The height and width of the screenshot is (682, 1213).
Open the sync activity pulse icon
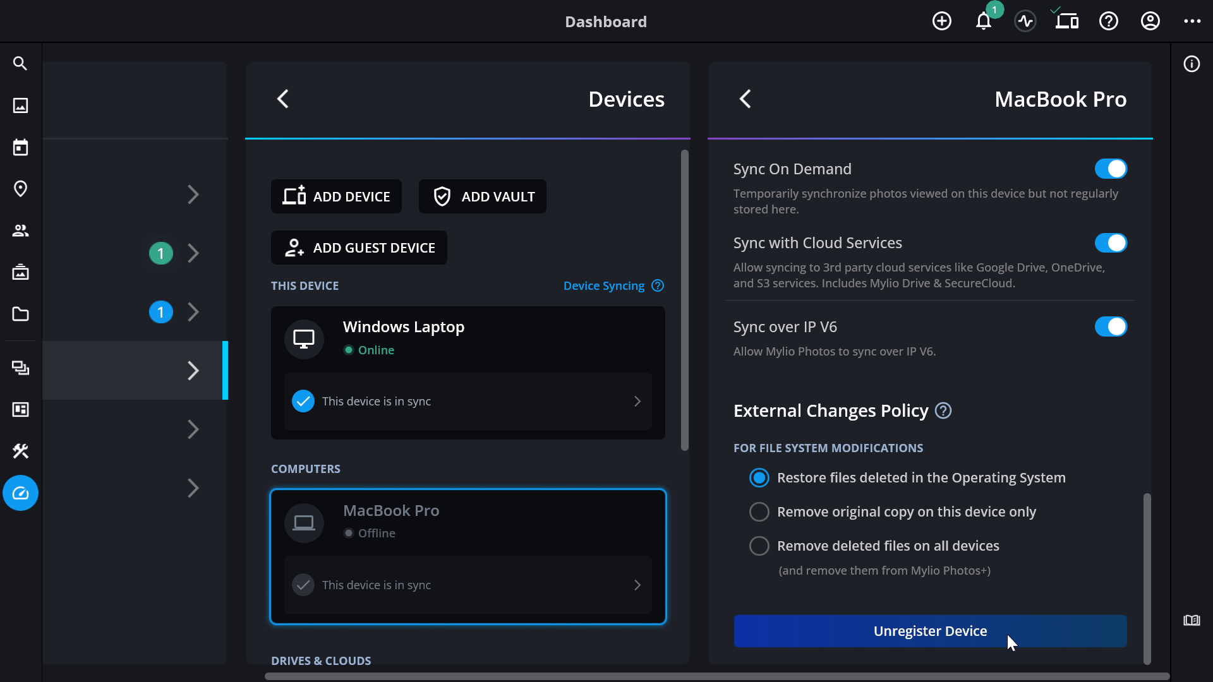coord(1025,21)
